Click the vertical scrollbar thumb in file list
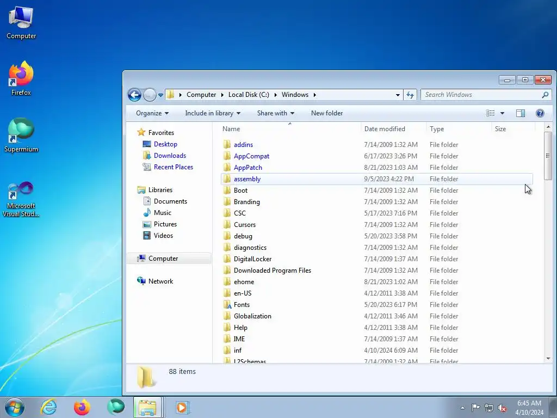 coord(548,156)
